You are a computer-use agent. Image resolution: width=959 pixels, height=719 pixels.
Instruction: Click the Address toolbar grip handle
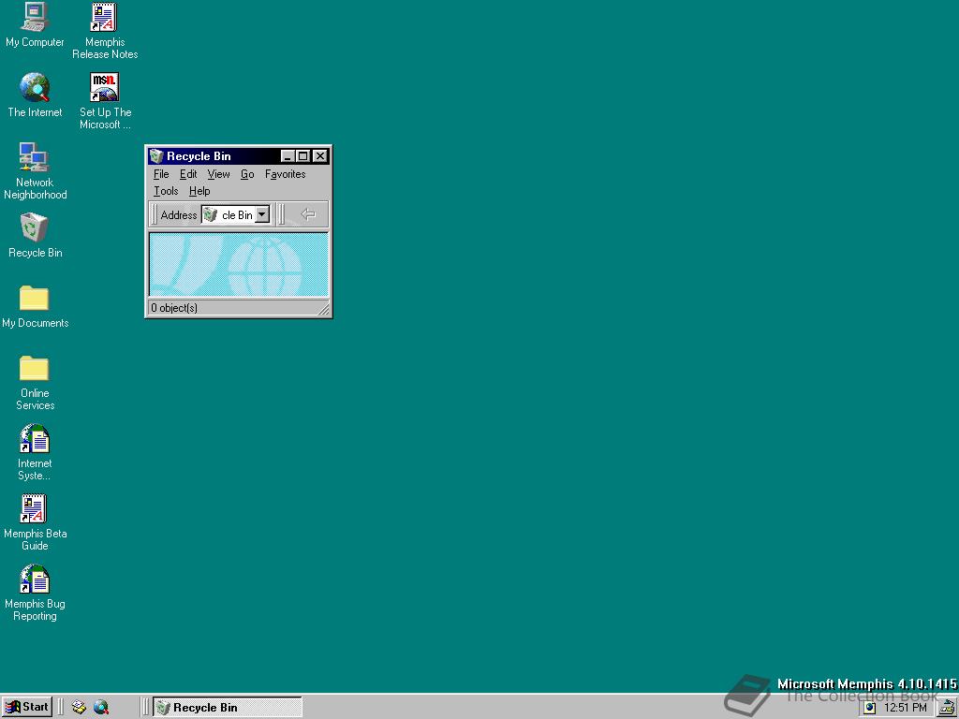155,214
